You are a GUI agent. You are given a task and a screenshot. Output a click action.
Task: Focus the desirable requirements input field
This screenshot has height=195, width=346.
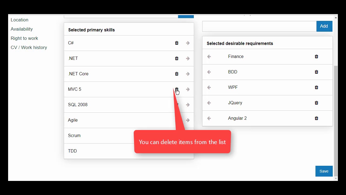(x=259, y=26)
